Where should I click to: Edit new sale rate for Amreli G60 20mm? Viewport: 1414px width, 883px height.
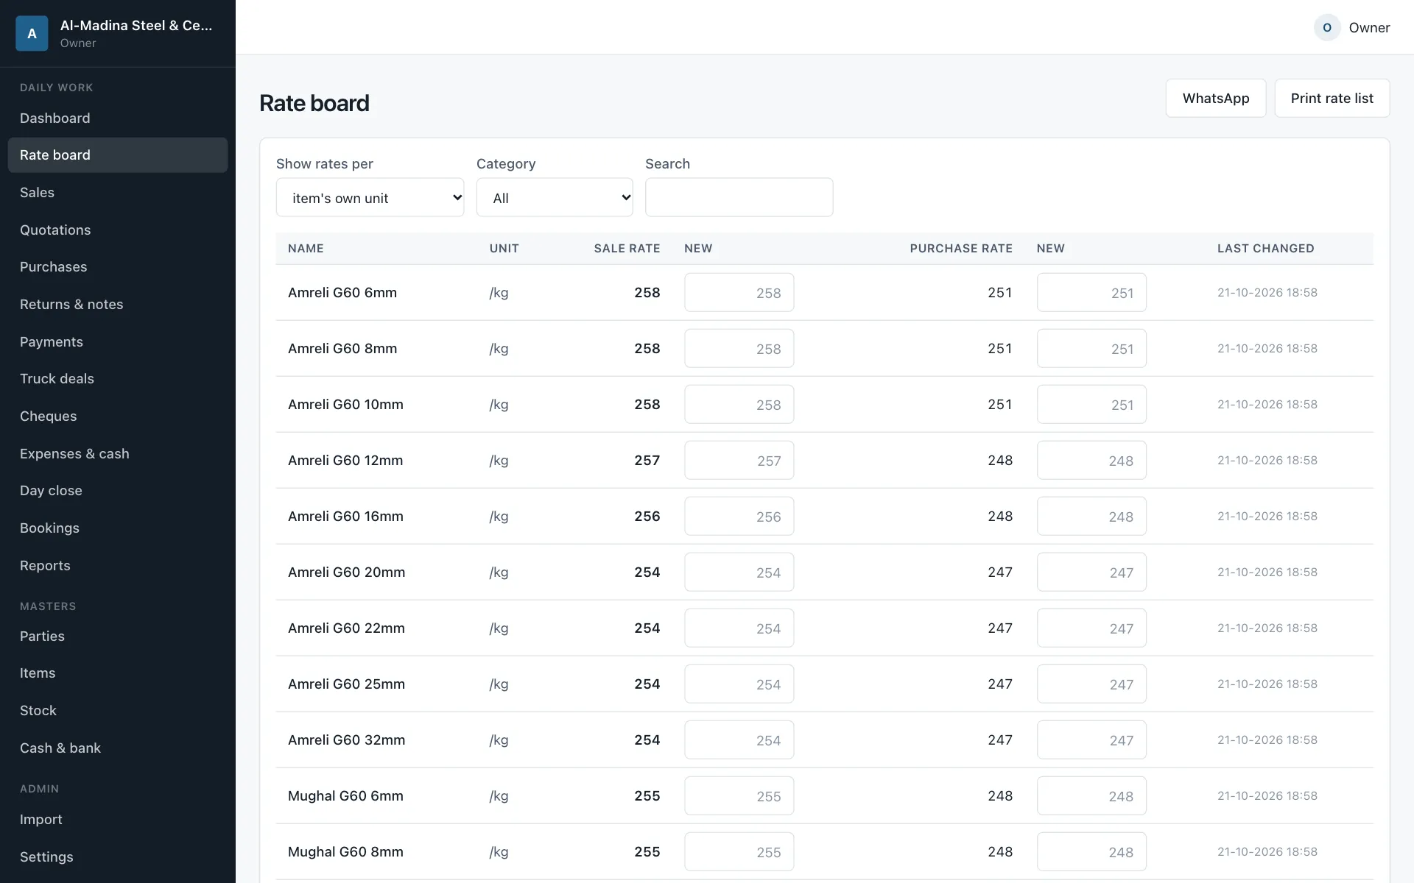pos(739,572)
